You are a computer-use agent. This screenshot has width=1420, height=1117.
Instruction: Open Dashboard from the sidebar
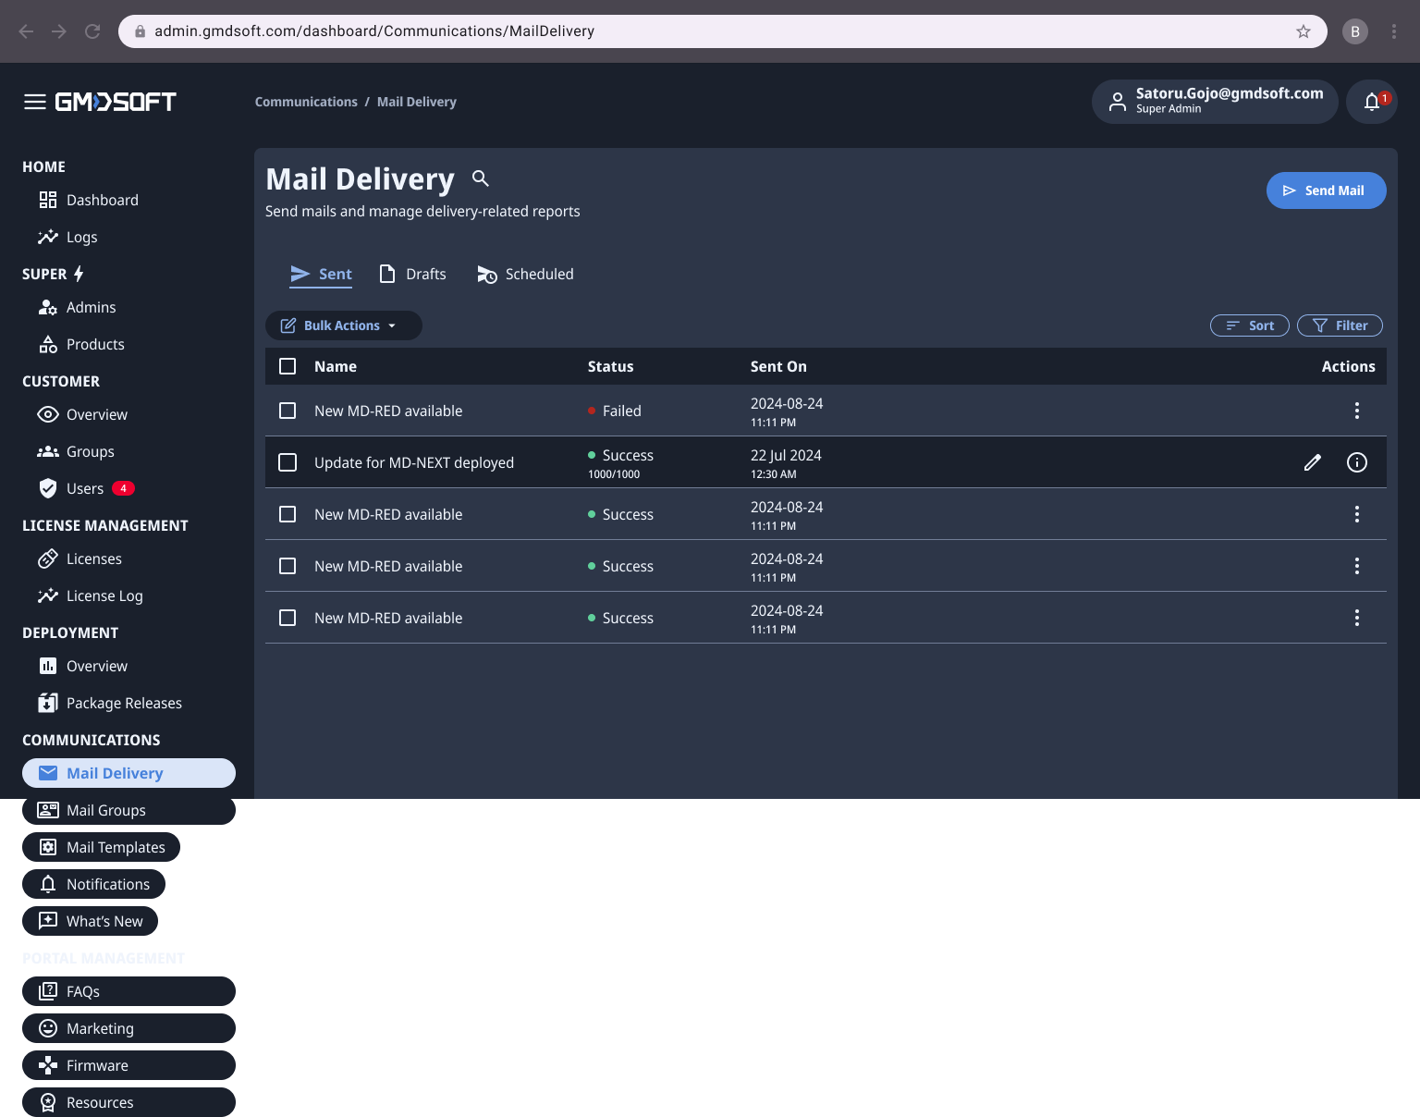point(89,200)
